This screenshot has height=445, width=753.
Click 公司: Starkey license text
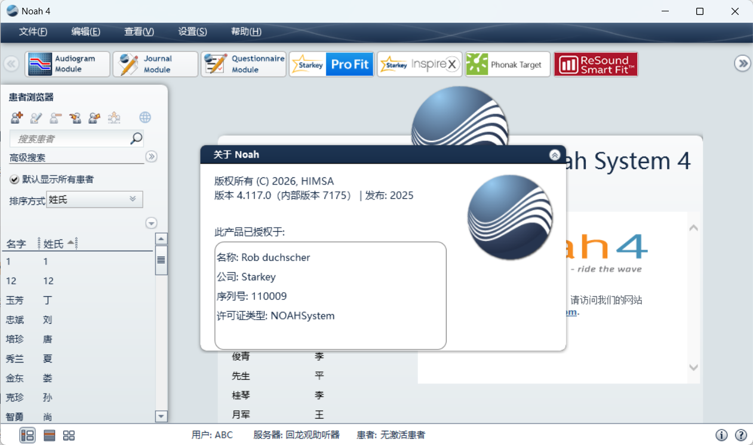[246, 277]
